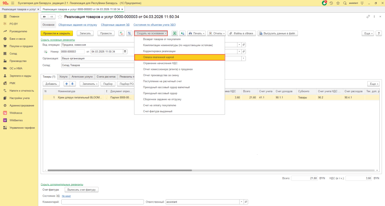
Task: Move row up with the blue arrow
Action: coord(67,84)
